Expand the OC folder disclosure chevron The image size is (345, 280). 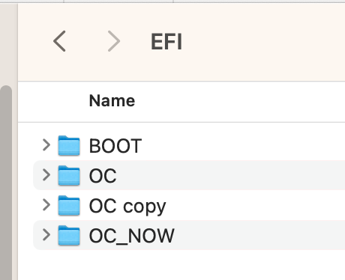[46, 175]
